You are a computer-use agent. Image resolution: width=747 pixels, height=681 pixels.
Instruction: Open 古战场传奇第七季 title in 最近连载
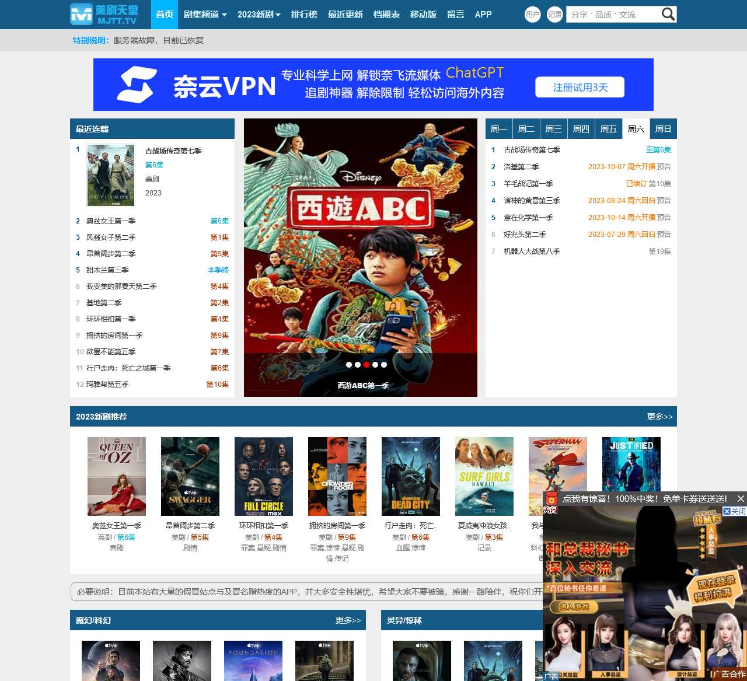[173, 151]
